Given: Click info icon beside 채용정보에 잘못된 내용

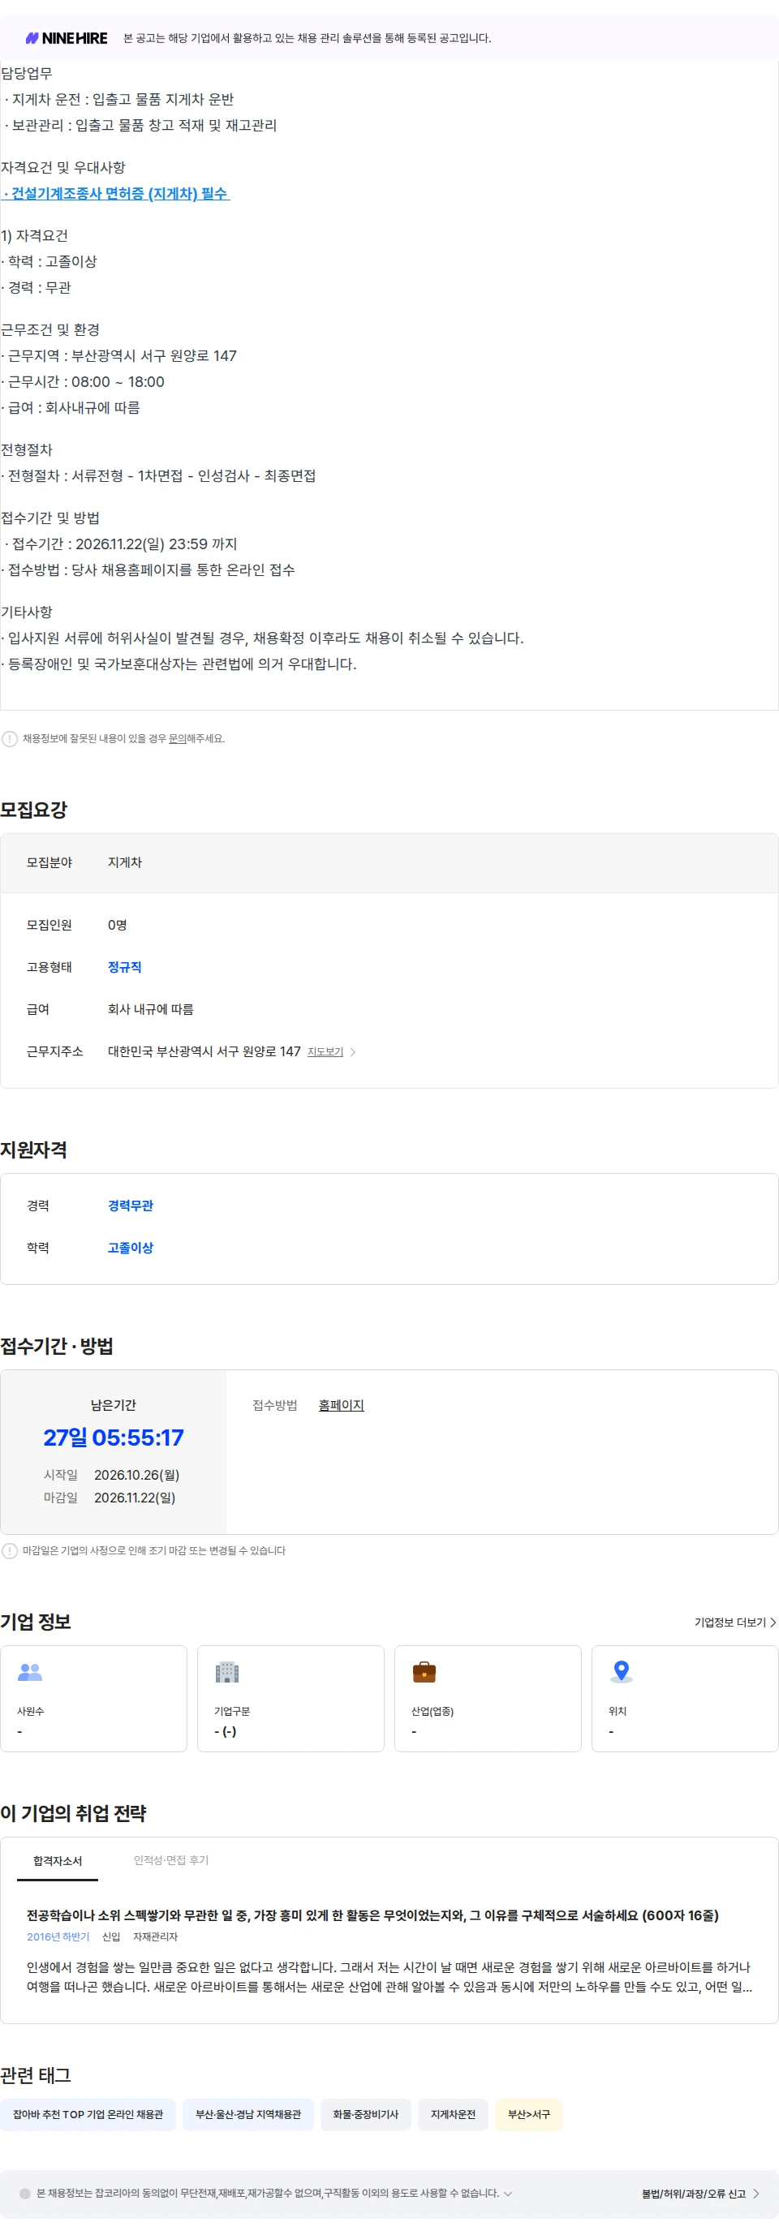Looking at the screenshot, I should (10, 738).
